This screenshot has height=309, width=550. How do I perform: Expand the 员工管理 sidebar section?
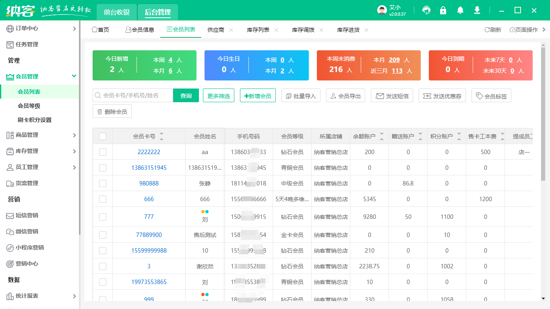point(74,167)
